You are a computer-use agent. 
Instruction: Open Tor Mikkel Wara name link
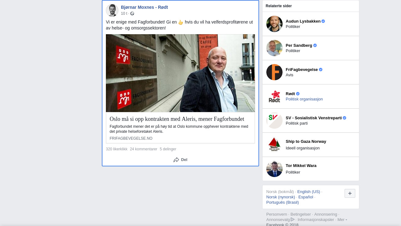(x=301, y=166)
